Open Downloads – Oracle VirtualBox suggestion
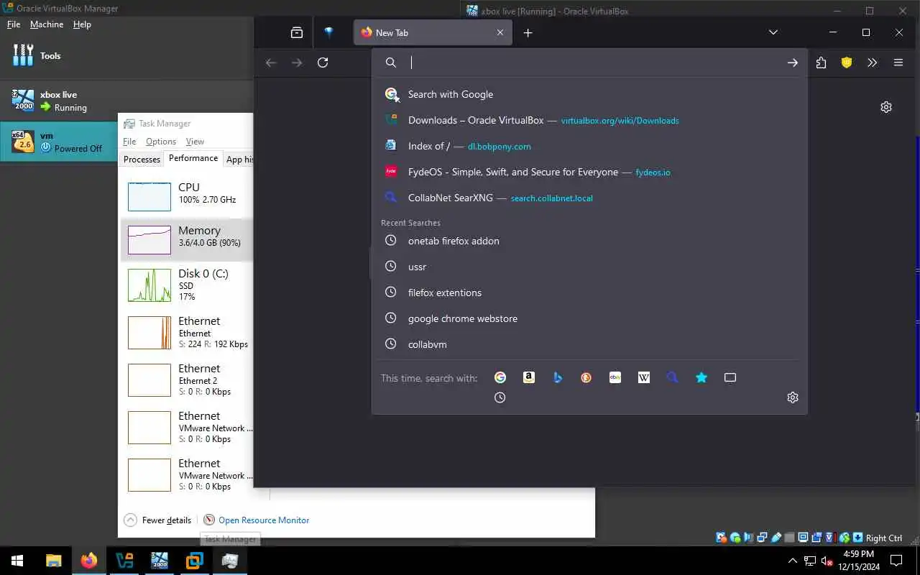Viewport: 920px width, 575px height. point(589,120)
